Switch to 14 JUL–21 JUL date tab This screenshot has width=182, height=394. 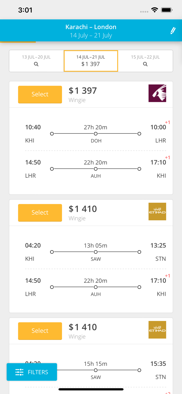point(91,61)
